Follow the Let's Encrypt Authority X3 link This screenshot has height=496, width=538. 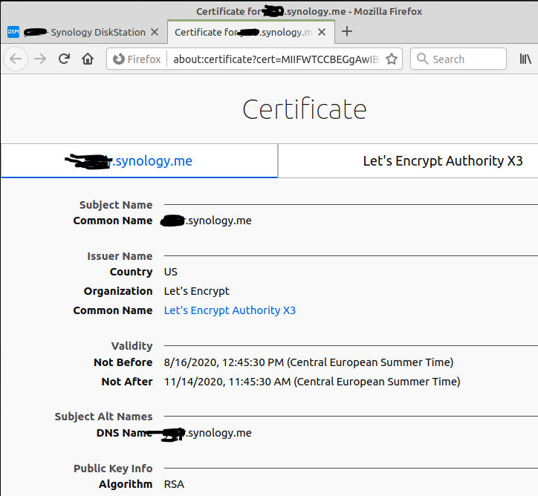point(230,310)
